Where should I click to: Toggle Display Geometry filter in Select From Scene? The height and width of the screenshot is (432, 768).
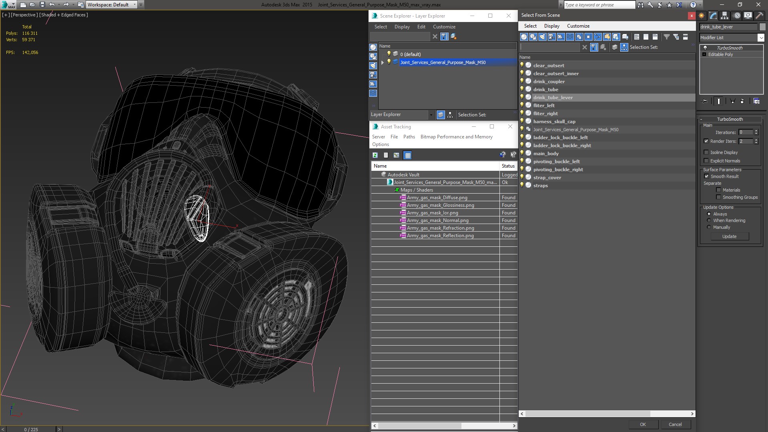(x=524, y=37)
